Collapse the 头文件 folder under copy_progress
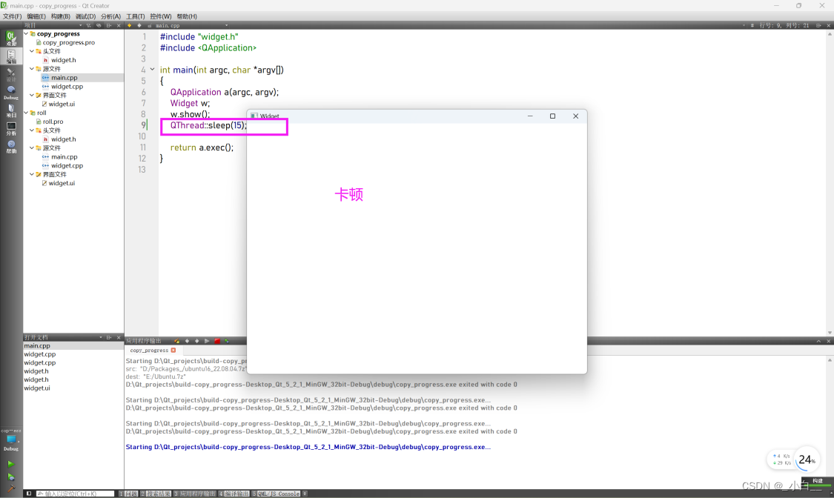Image resolution: width=834 pixels, height=498 pixels. click(32, 51)
